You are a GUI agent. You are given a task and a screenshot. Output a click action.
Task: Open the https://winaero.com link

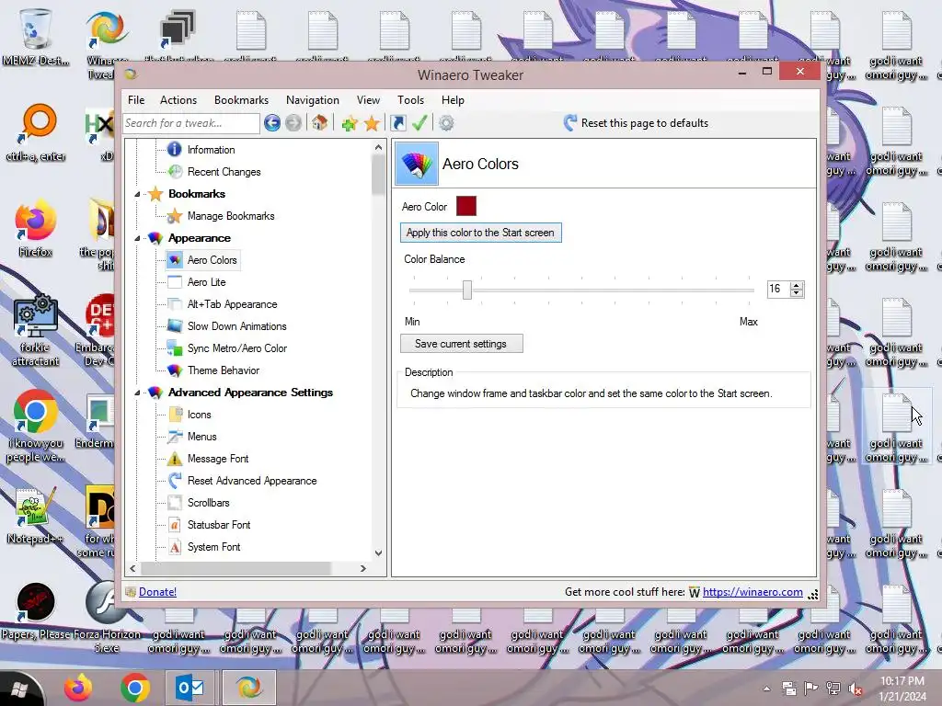pyautogui.click(x=752, y=592)
